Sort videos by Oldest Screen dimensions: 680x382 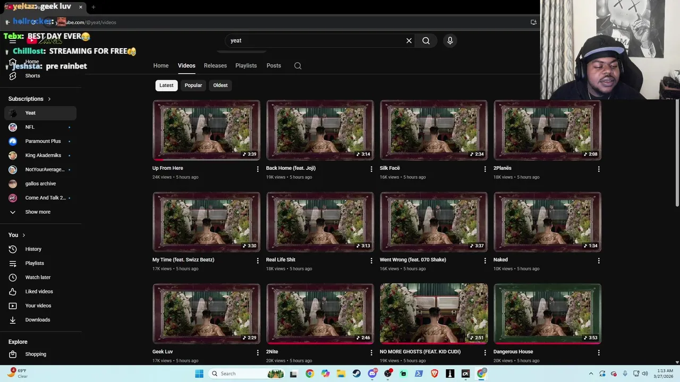pos(220,85)
